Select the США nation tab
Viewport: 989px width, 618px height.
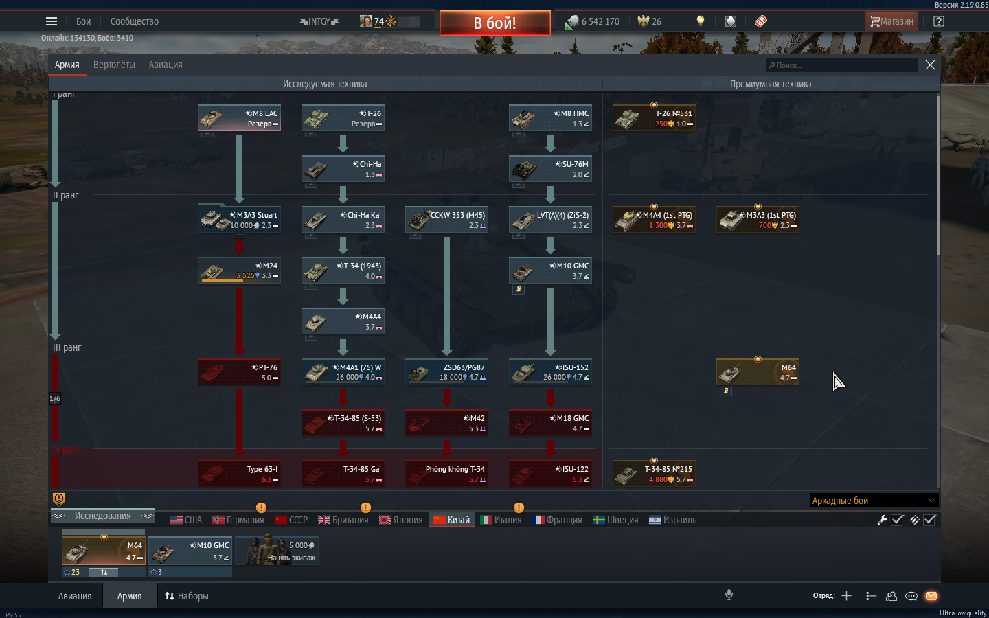coord(186,520)
